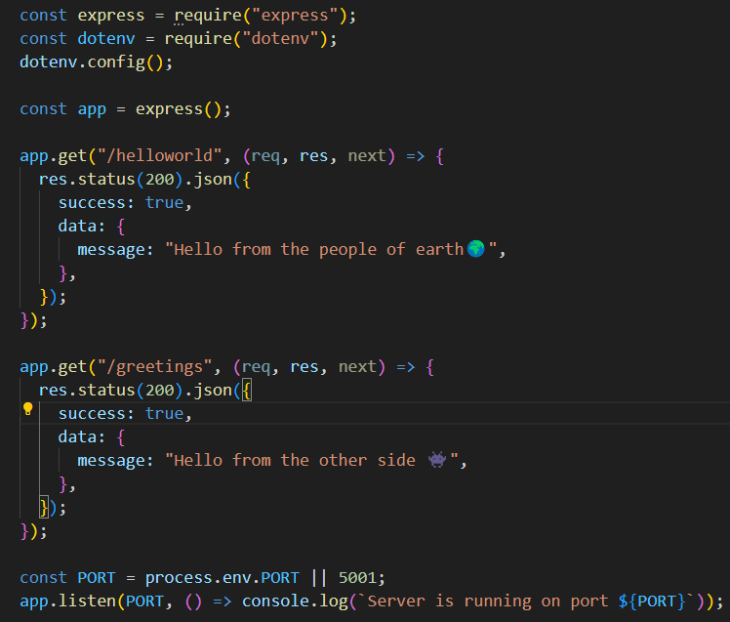Click the highlighted closing brace in the greetings route
The height and width of the screenshot is (622, 730).
pyautogui.click(x=44, y=507)
